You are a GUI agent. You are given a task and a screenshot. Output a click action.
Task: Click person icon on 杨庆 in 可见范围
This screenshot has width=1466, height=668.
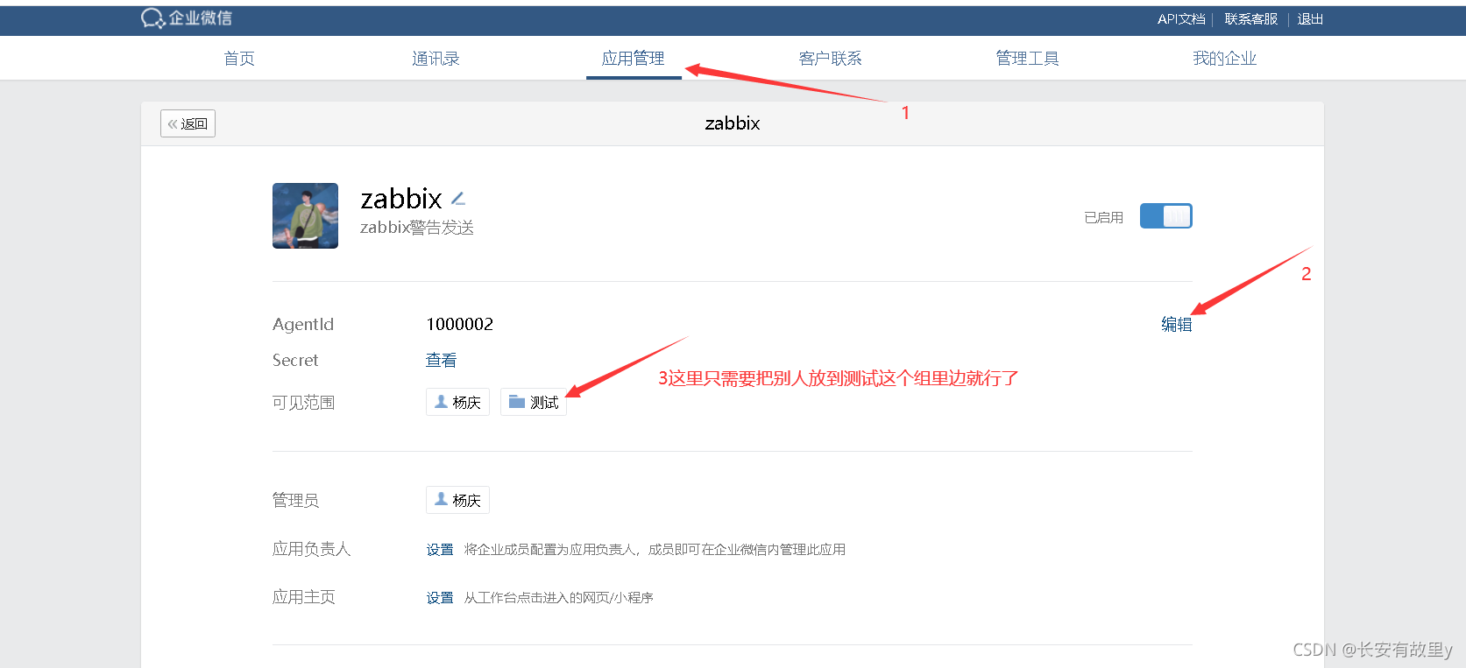pos(442,402)
